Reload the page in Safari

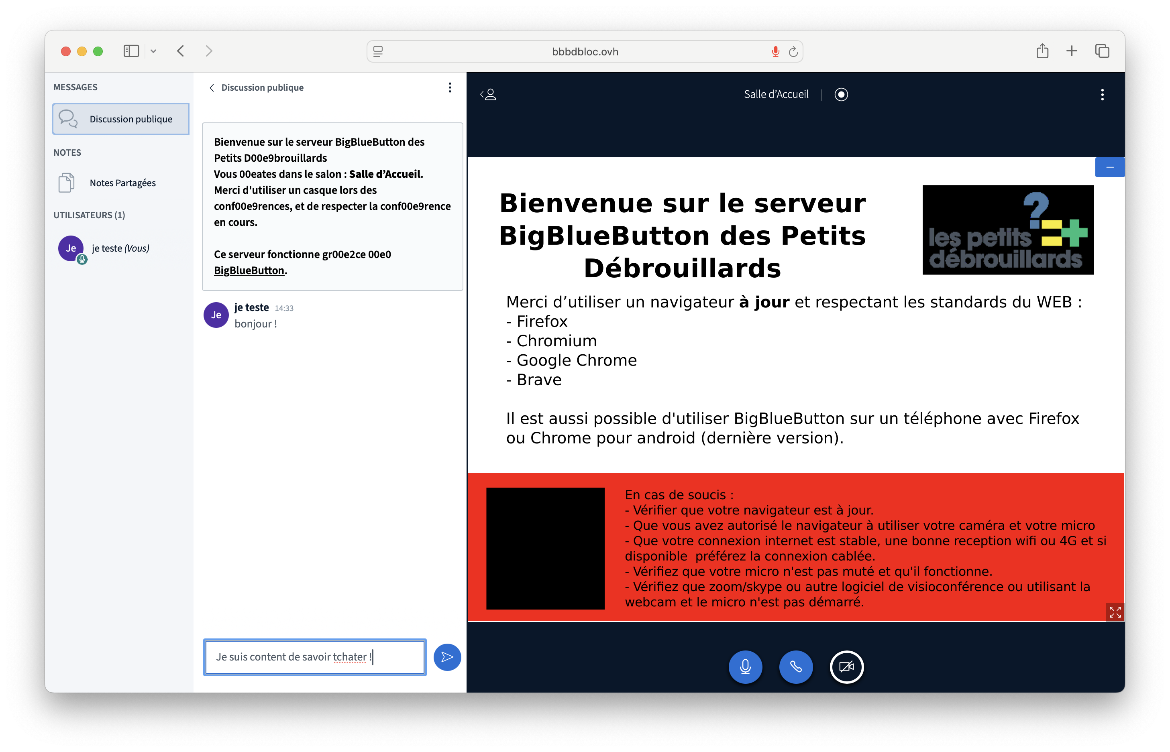(x=793, y=51)
